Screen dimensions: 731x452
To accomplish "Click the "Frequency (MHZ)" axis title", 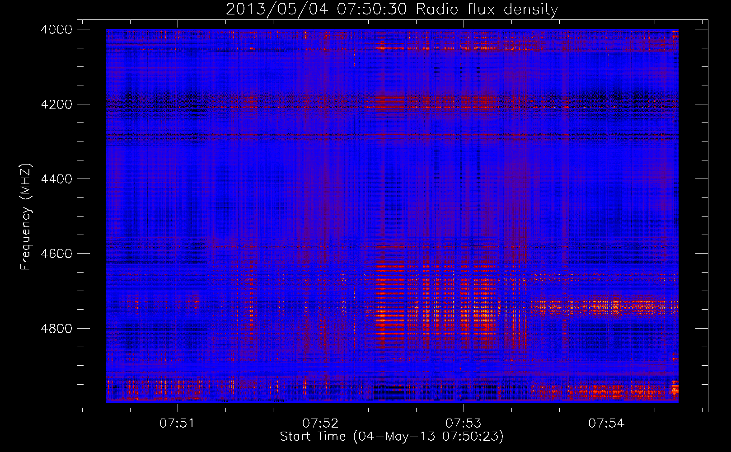I will coord(26,217).
